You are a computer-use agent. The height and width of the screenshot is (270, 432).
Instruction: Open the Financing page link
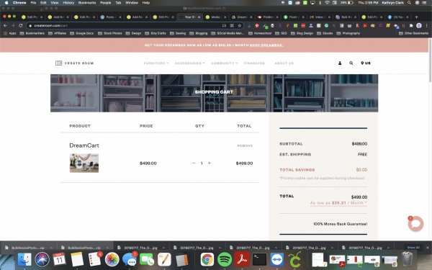coord(254,63)
